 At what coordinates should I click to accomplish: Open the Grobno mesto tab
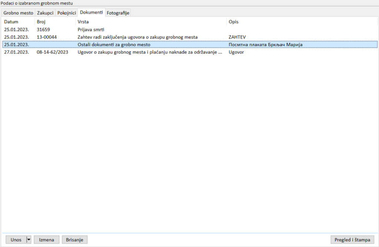18,13
